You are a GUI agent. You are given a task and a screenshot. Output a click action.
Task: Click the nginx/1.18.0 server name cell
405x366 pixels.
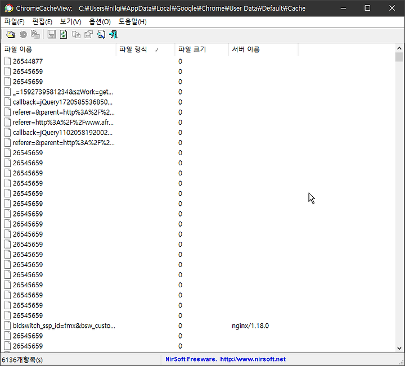(250, 326)
